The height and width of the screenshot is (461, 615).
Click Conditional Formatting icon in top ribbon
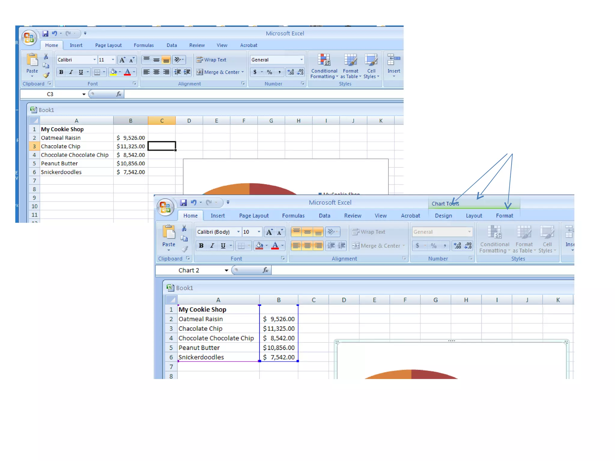tap(324, 60)
